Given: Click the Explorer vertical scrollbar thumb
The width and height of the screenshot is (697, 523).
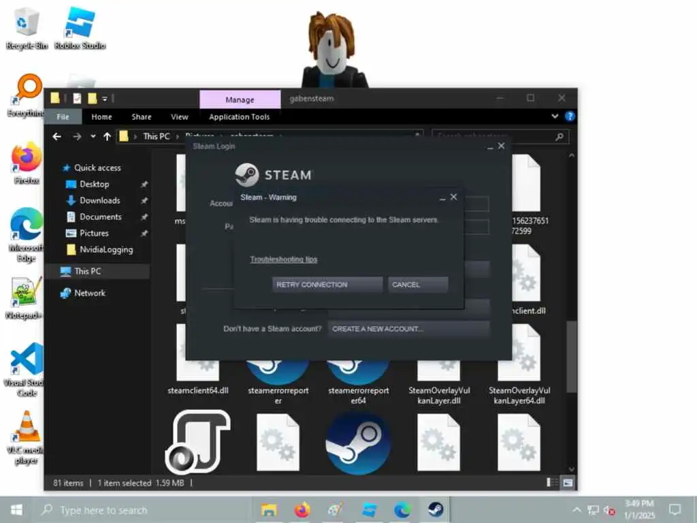Looking at the screenshot, I should [572, 357].
